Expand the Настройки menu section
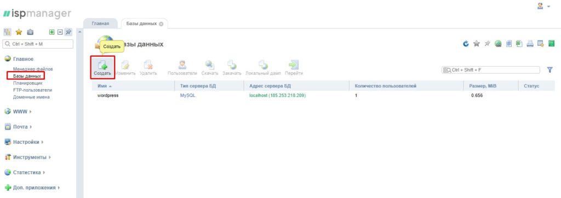Viewport: 561px width, 198px height. (24, 142)
